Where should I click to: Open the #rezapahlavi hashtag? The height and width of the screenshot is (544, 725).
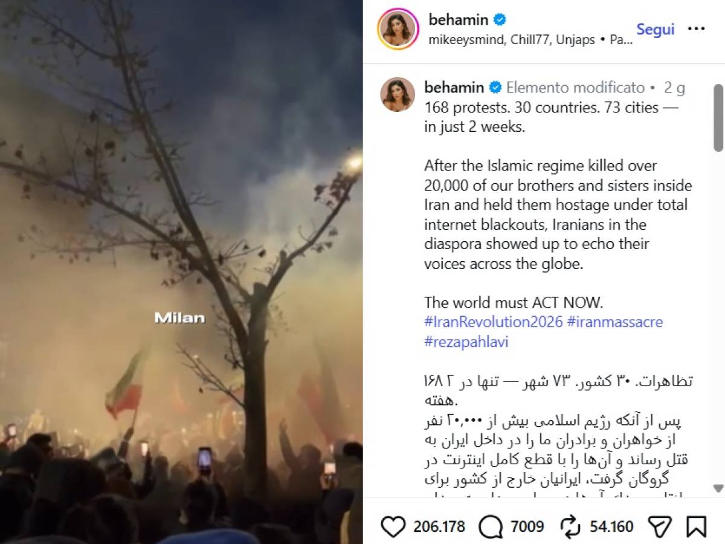[466, 342]
